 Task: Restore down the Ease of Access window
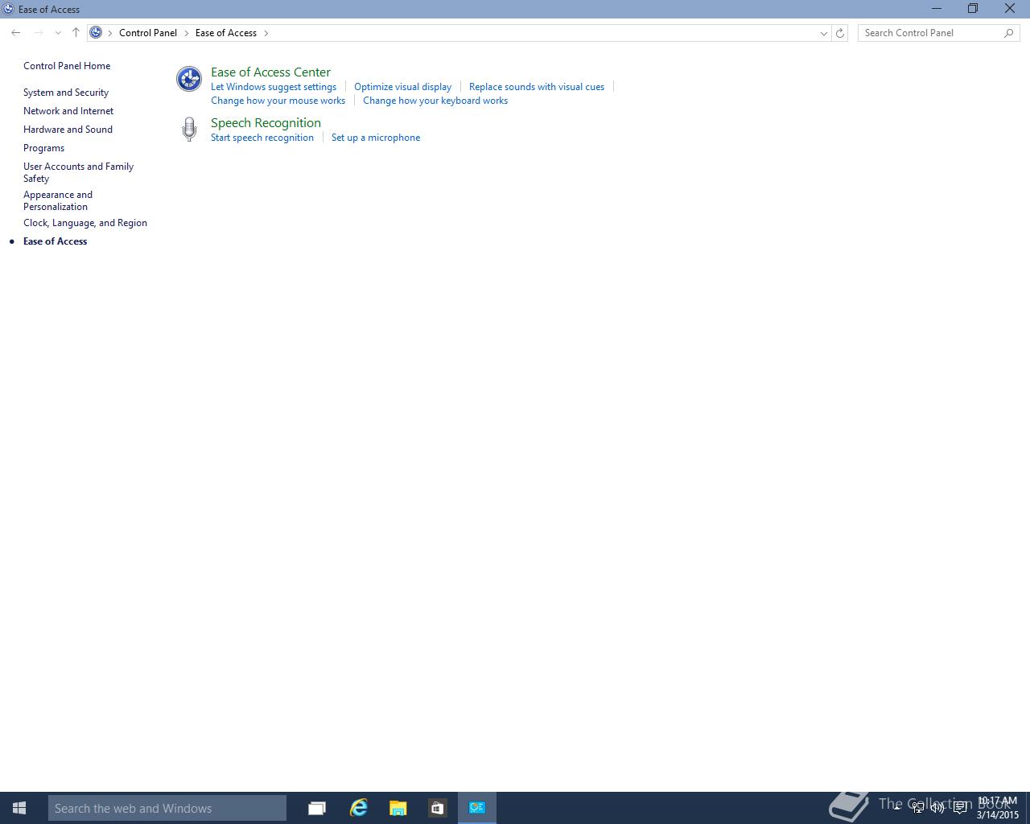[973, 9]
